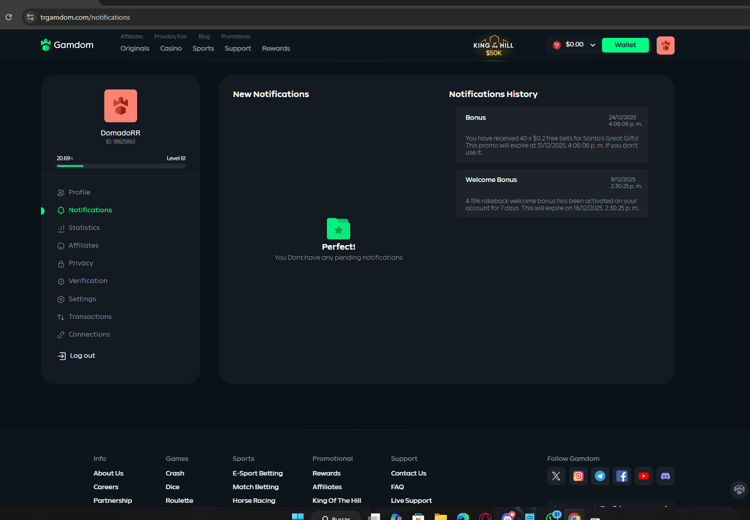This screenshot has height=520, width=750.
Task: Open the About Us footer link
Action: point(108,474)
